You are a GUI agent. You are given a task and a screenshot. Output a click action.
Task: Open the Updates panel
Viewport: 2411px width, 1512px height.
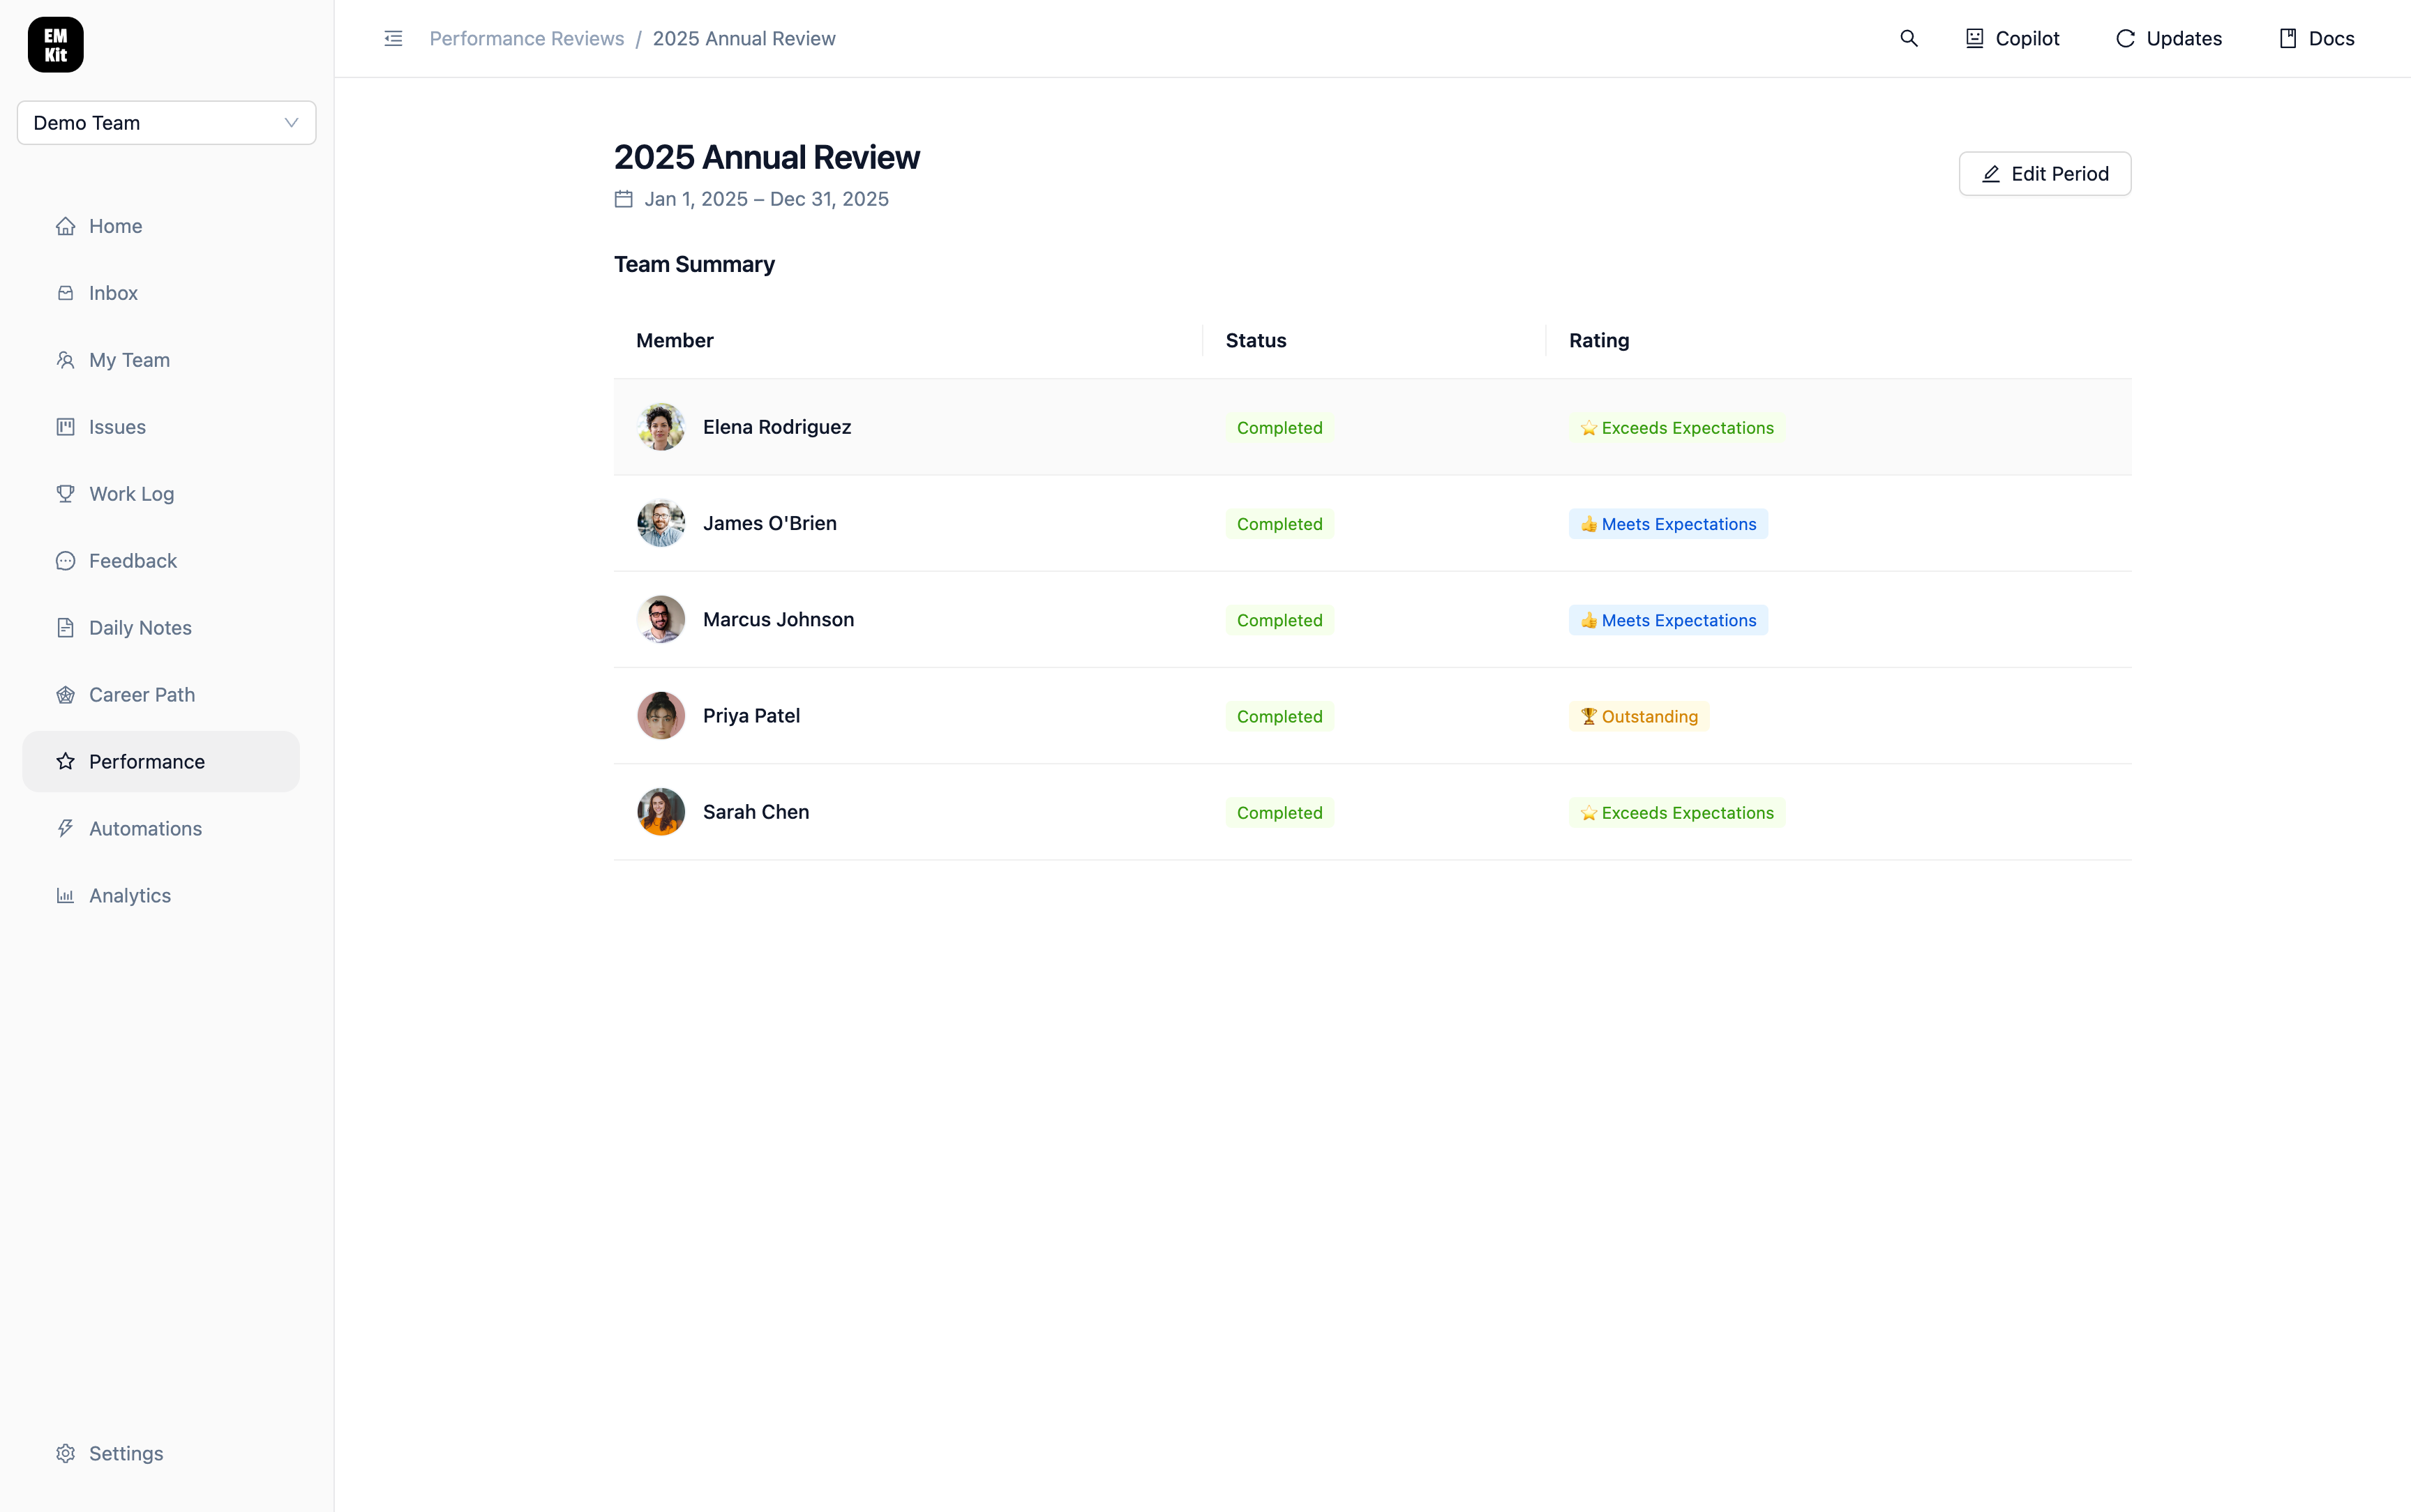coord(2168,38)
